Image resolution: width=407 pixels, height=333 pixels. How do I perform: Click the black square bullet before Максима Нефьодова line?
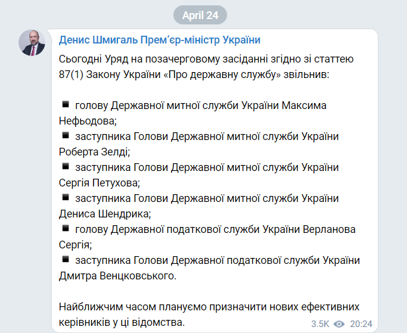pos(65,104)
